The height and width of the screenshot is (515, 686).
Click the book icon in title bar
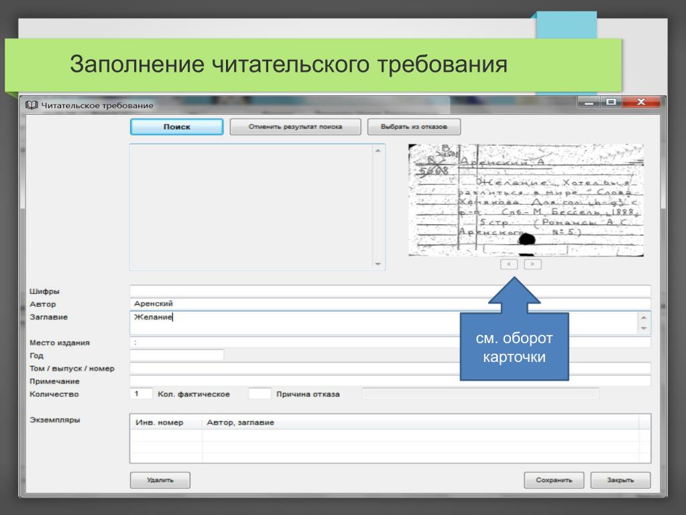(x=32, y=105)
